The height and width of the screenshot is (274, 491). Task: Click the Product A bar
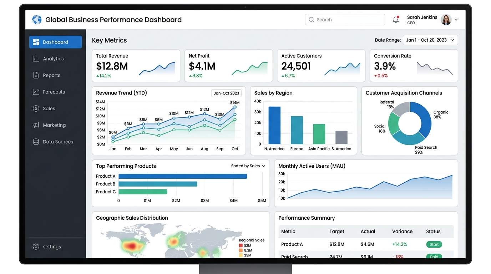tap(183, 176)
